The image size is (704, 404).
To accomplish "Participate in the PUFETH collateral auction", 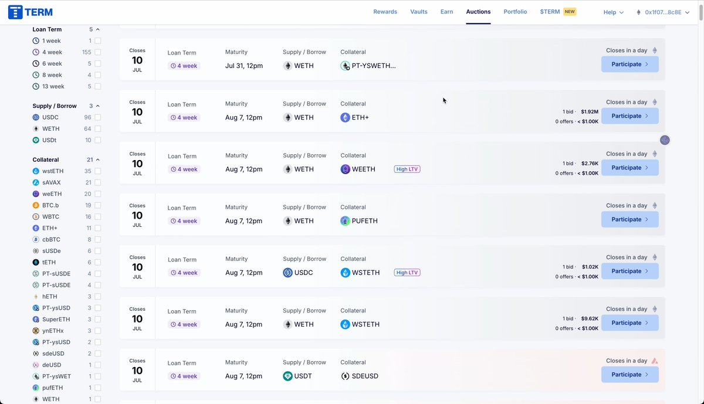I will (629, 219).
